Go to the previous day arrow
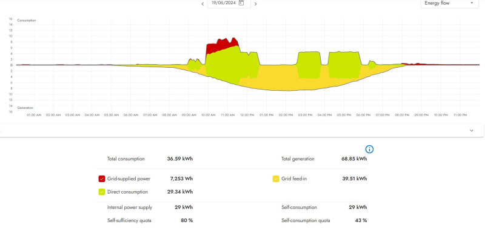485x233 pixels. [x=202, y=4]
